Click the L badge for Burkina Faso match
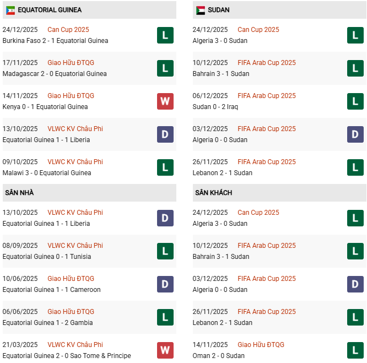The width and height of the screenshot is (367, 363). point(165,35)
